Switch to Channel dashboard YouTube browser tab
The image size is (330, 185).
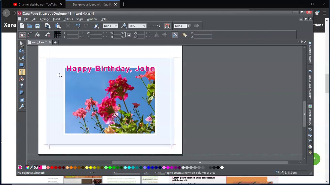(38, 4)
